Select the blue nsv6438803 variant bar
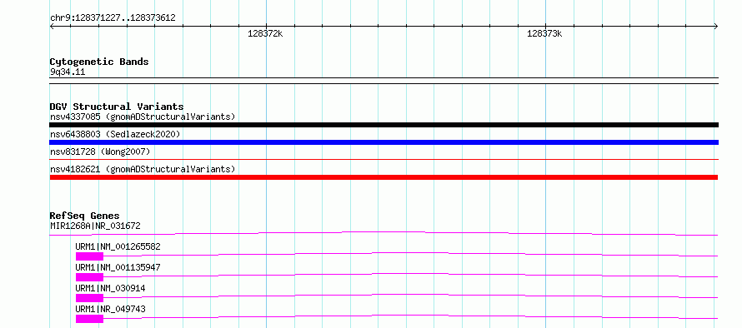 384,142
